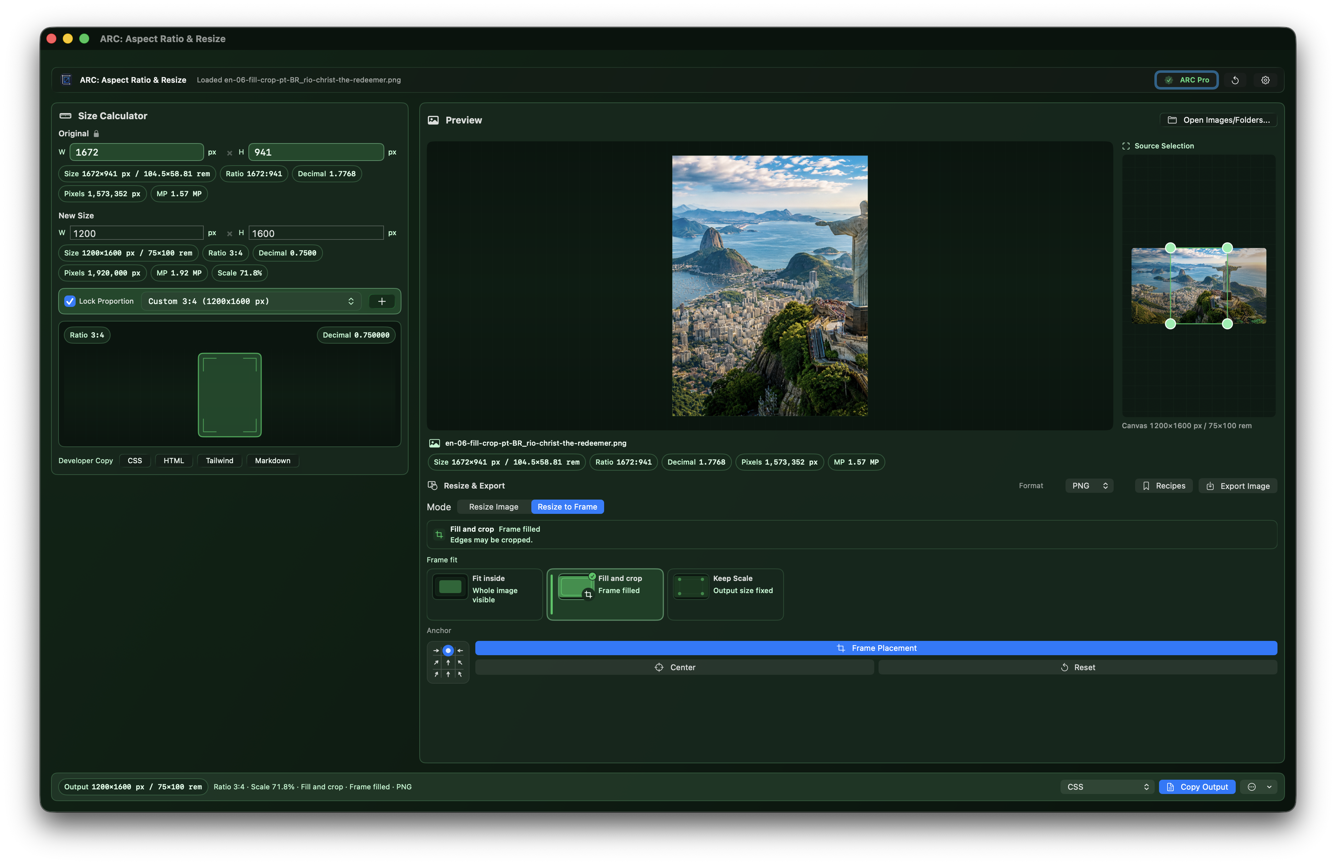Viewport: 1336px width, 865px height.
Task: Switch mode to Resize to Frame
Action: tap(567, 507)
